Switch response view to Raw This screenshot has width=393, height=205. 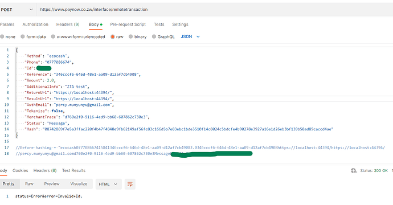coord(29,184)
